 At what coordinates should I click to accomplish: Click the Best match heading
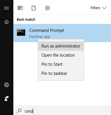[26, 20]
